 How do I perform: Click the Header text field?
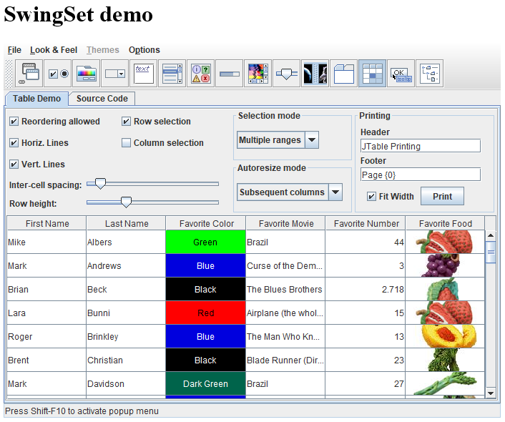click(x=421, y=146)
